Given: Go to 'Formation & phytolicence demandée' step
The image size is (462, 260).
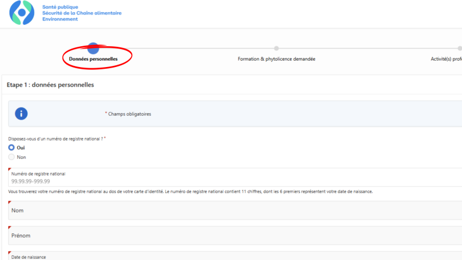Looking at the screenshot, I should 276,59.
